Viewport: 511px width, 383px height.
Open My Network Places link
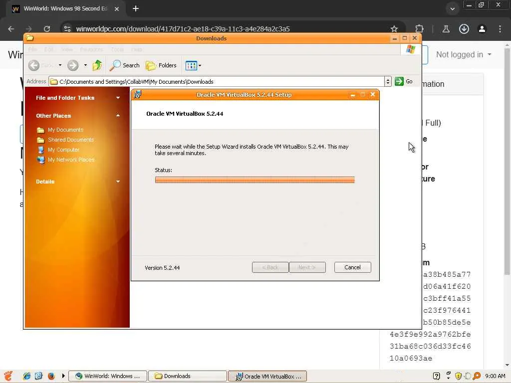(71, 160)
